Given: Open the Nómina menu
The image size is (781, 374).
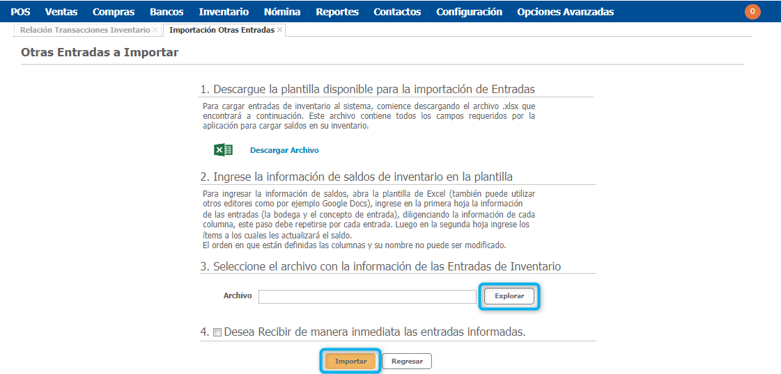Looking at the screenshot, I should pyautogui.click(x=282, y=12).
